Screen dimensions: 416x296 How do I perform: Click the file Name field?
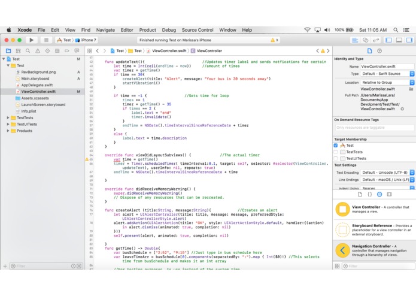click(x=387, y=67)
